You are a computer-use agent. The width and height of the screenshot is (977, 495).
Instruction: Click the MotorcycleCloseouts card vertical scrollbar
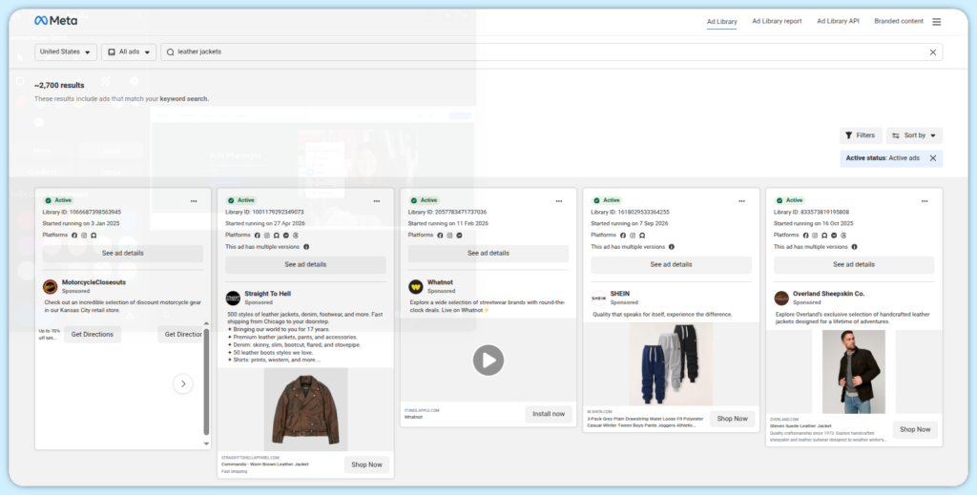[206, 382]
